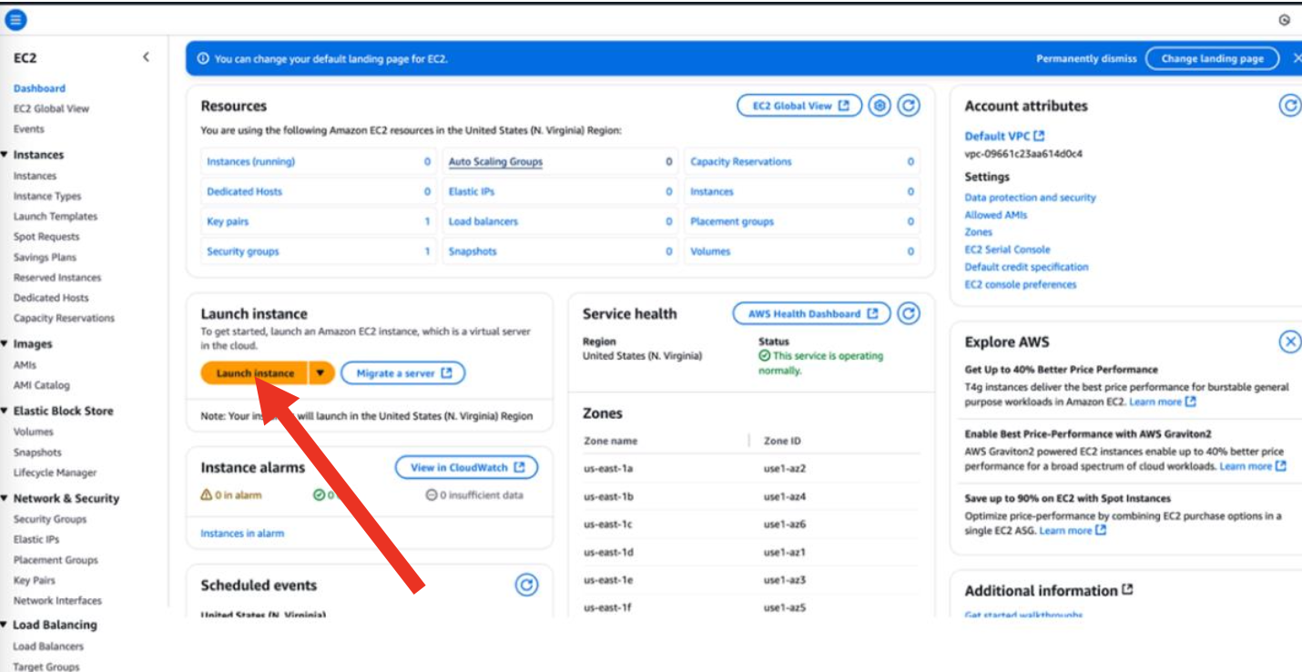Refresh the Resources panel
1302x672 pixels.
pyautogui.click(x=908, y=107)
